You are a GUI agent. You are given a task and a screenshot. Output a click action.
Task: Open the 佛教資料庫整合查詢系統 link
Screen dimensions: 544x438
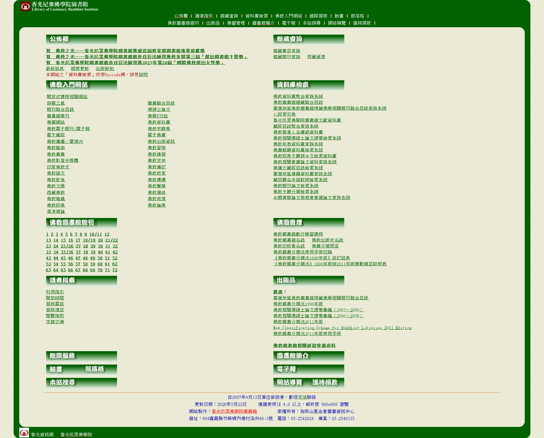(298, 97)
